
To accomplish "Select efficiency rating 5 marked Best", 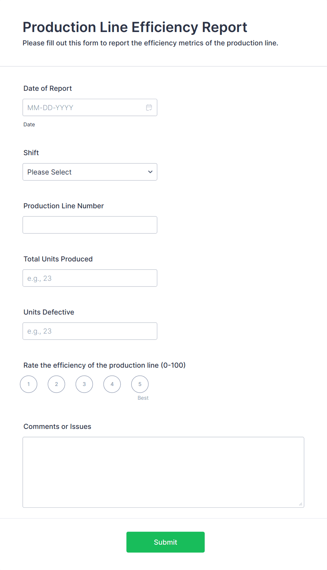I will [140, 384].
